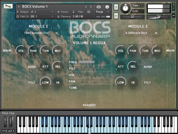Click the Voices count value 2
Viewport: 178px width, 134px height.
[x=73, y=12]
